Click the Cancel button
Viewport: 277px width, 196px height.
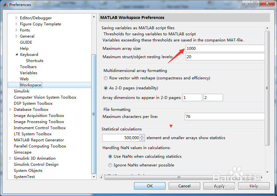184,186
